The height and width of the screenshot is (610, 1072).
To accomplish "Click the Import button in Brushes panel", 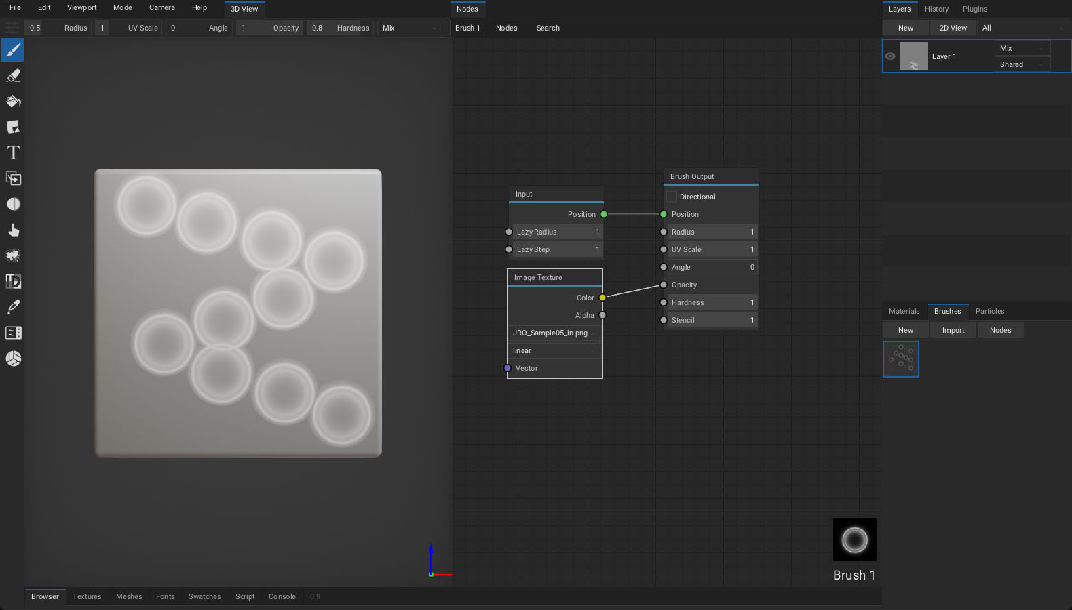I will [953, 330].
